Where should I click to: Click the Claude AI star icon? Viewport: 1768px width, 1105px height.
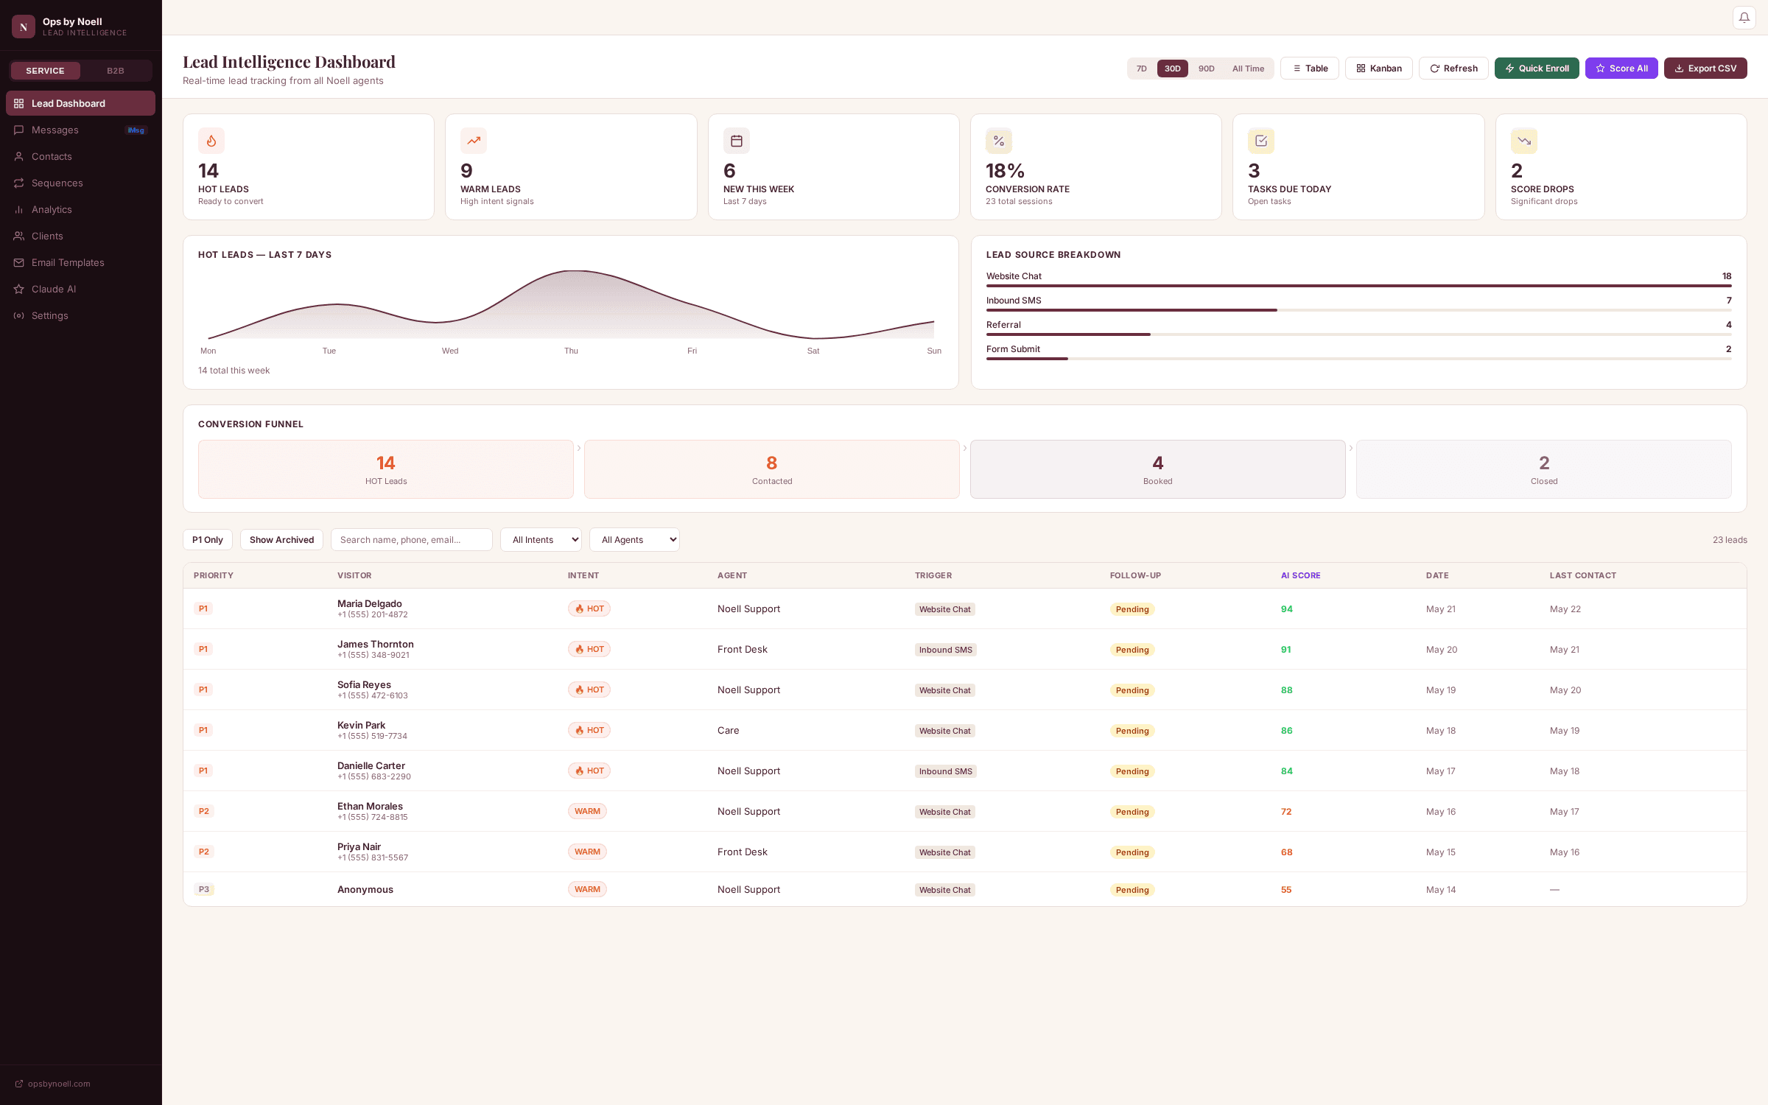19,289
